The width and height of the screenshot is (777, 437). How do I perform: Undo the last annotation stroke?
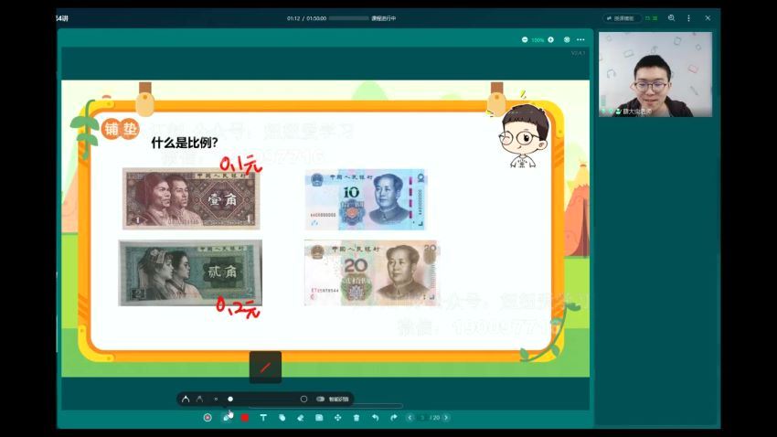[x=375, y=418]
